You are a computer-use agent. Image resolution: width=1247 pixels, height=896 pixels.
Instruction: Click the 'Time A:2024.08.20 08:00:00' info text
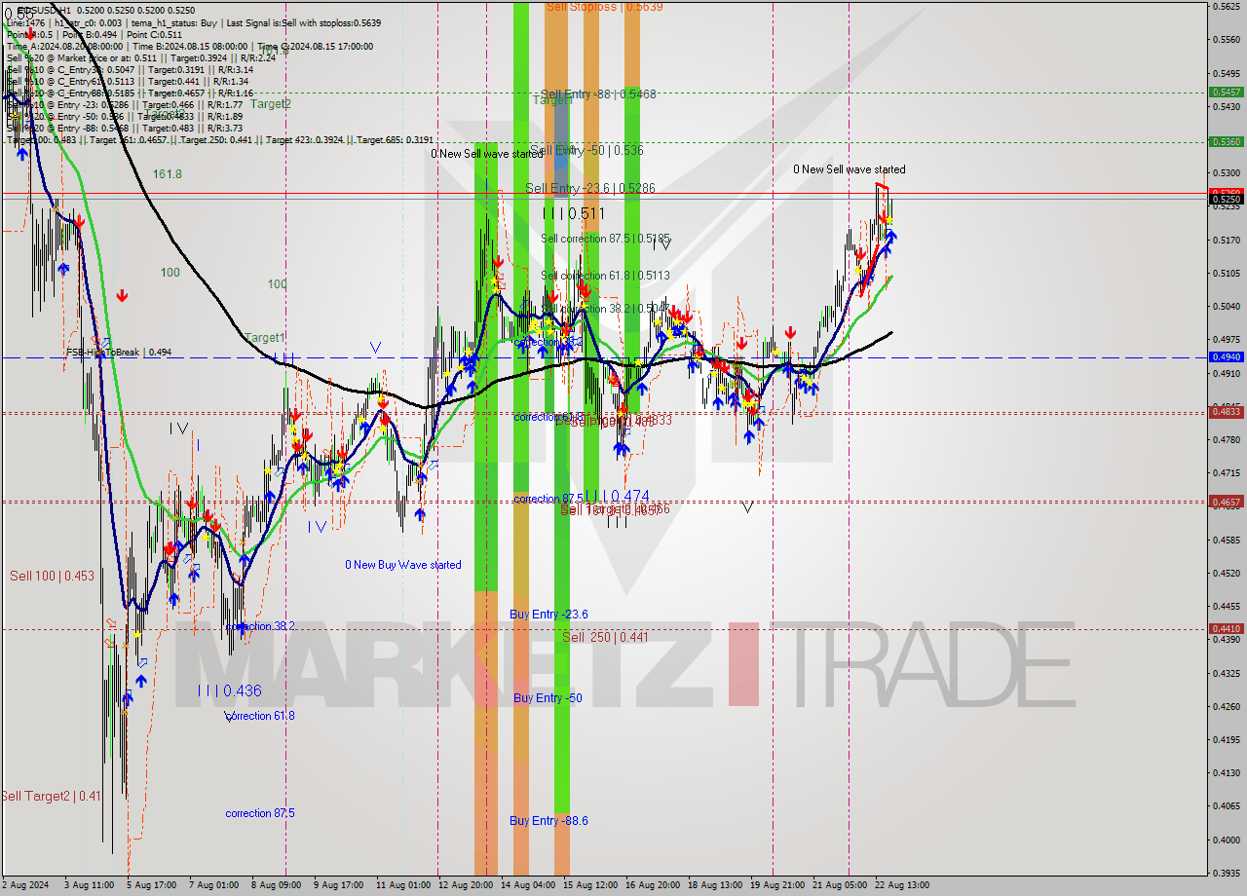[x=64, y=46]
